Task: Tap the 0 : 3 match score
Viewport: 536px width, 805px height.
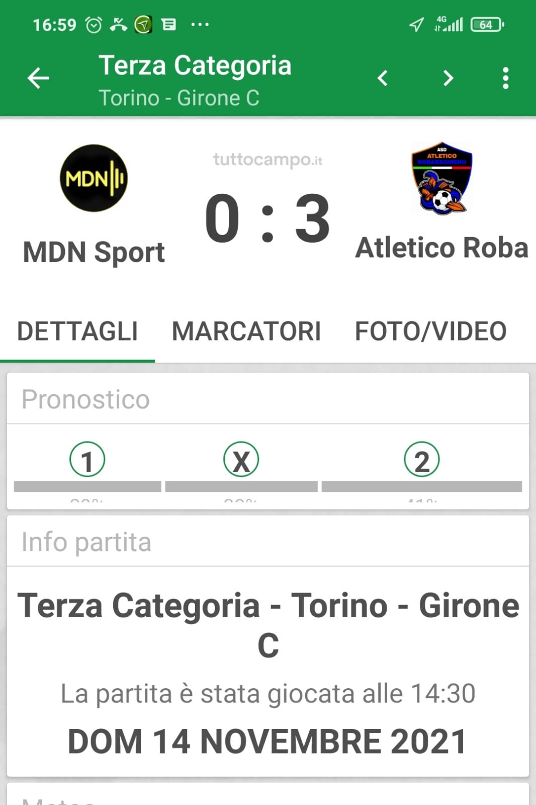Action: pos(267,218)
